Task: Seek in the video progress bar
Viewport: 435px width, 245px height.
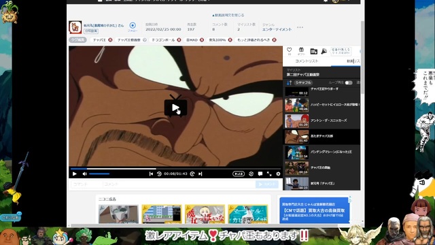Action: (x=175, y=169)
